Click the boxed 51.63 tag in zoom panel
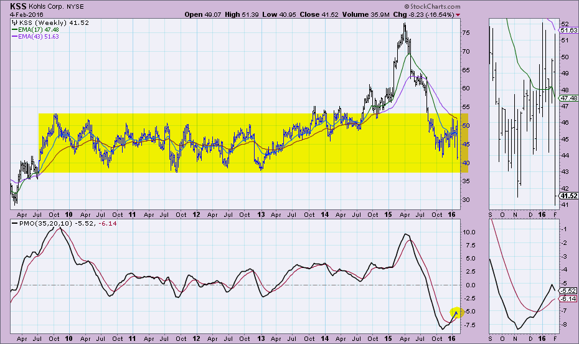The image size is (579, 344). (x=568, y=31)
